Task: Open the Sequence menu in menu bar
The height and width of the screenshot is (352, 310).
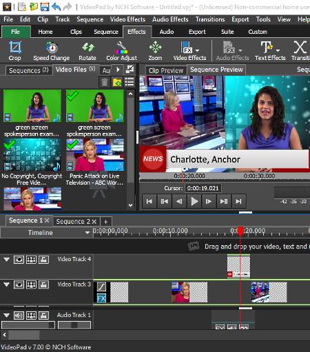Action: coord(90,19)
